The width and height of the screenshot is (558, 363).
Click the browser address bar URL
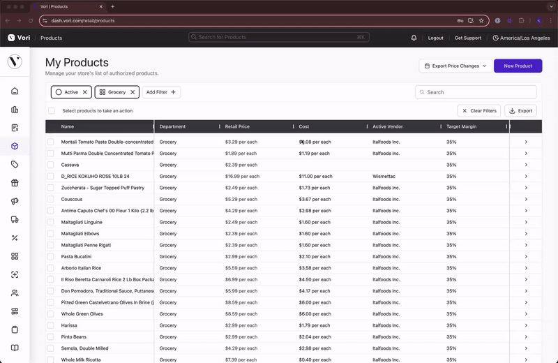tap(83, 21)
